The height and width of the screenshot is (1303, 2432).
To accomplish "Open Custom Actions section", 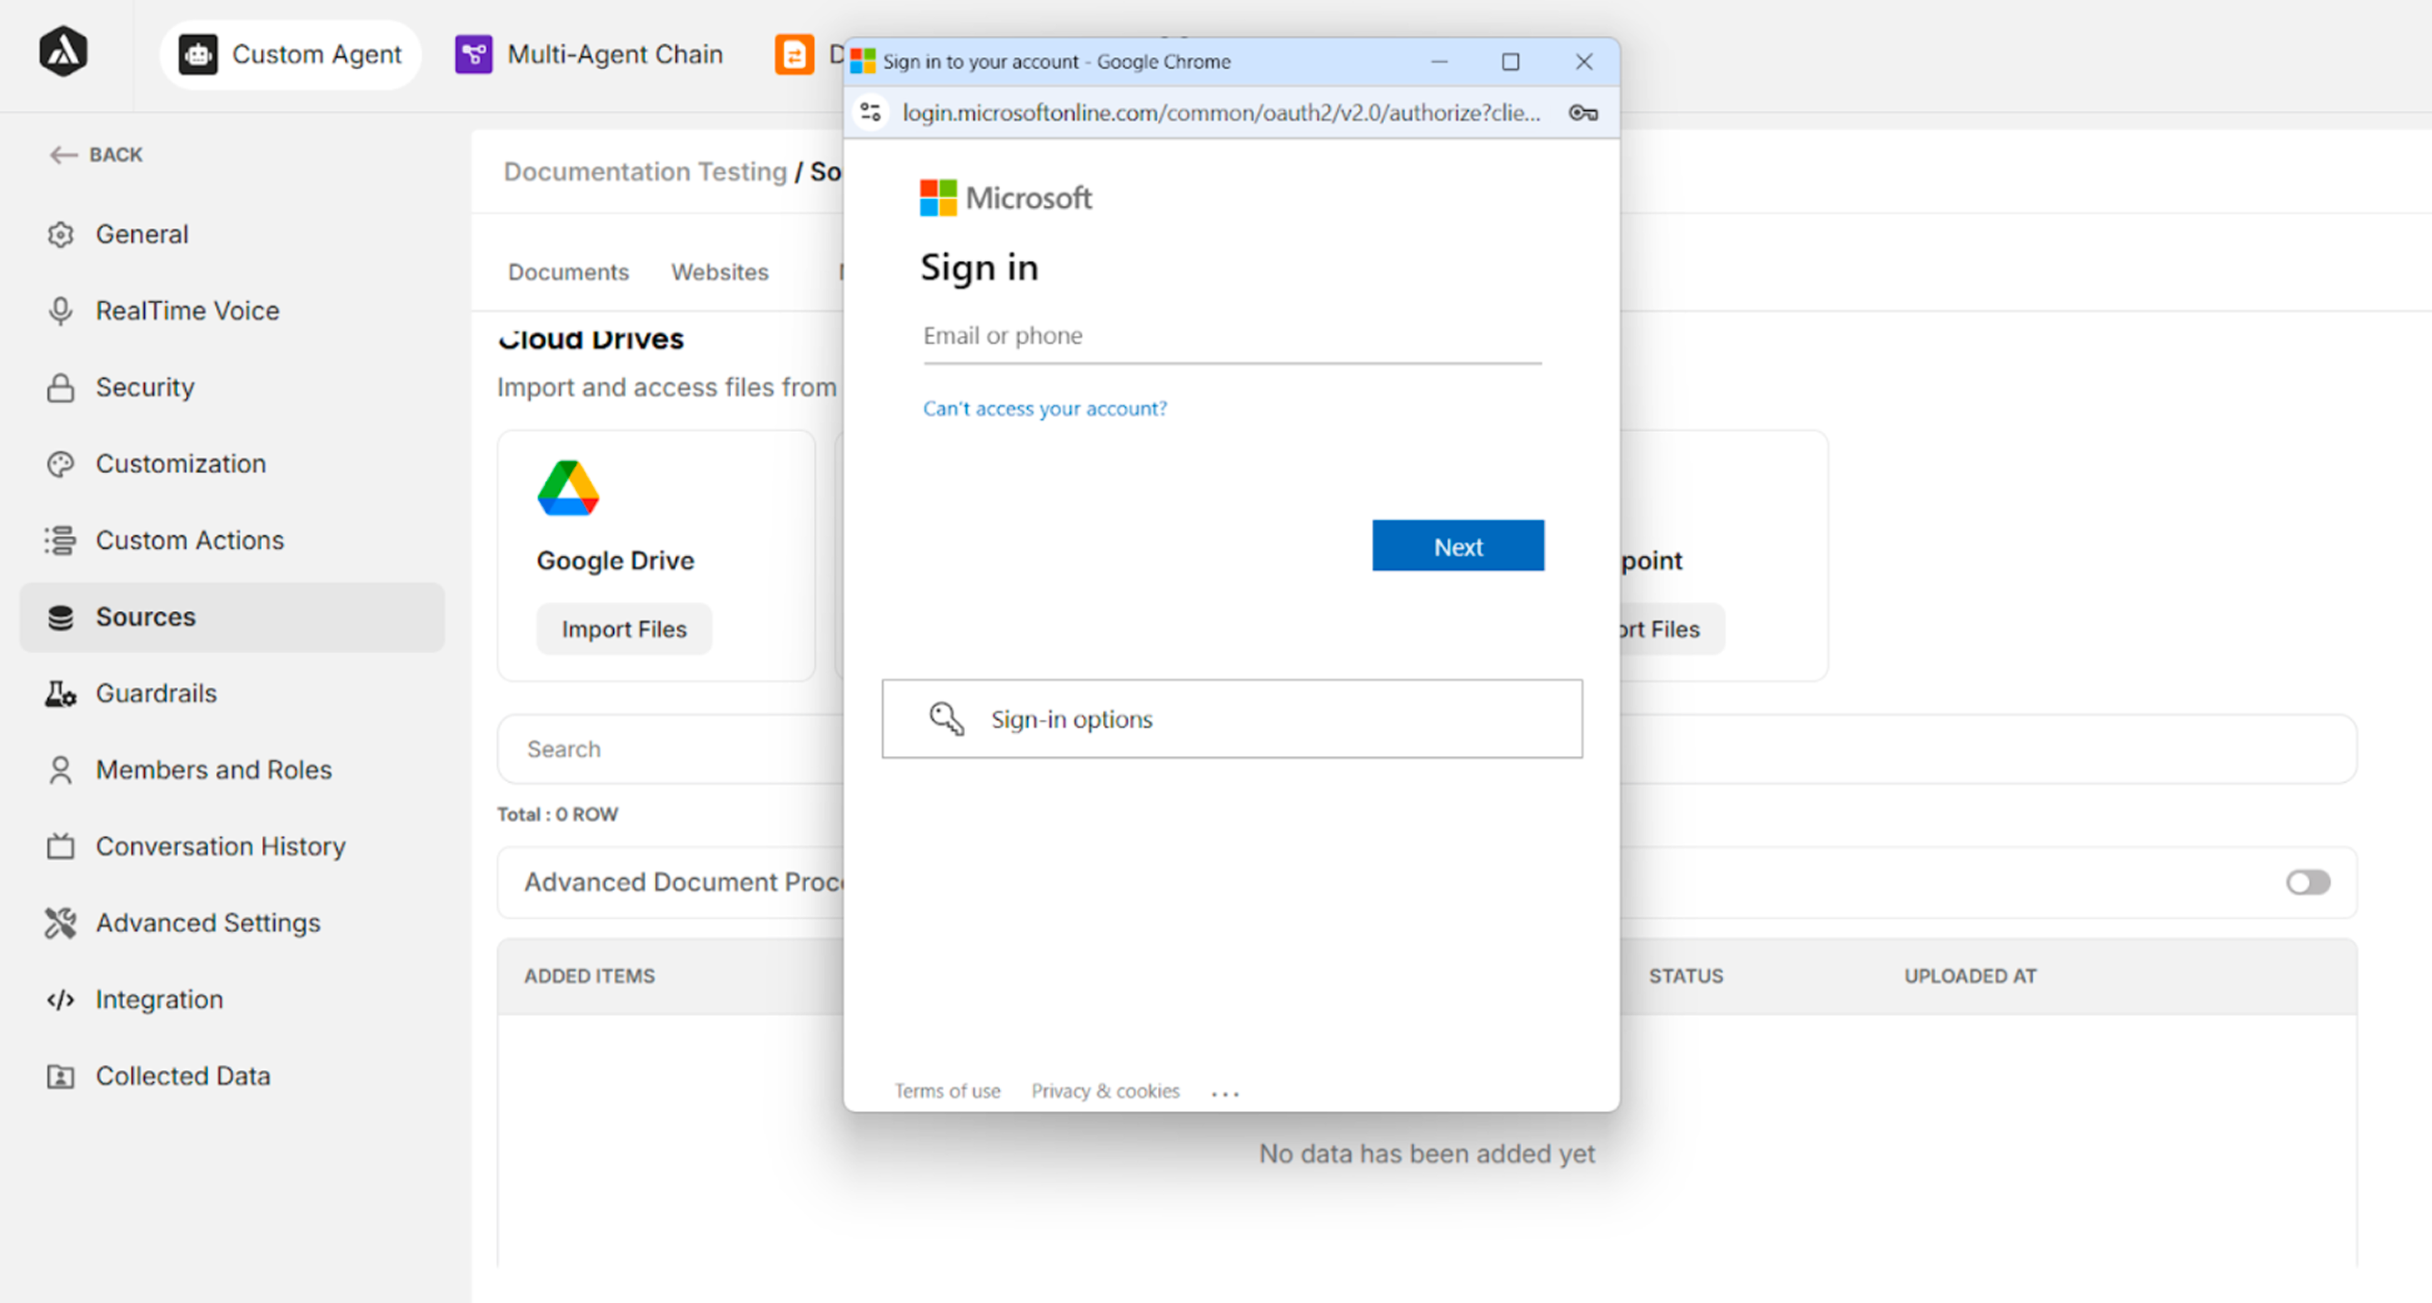I will coord(189,540).
